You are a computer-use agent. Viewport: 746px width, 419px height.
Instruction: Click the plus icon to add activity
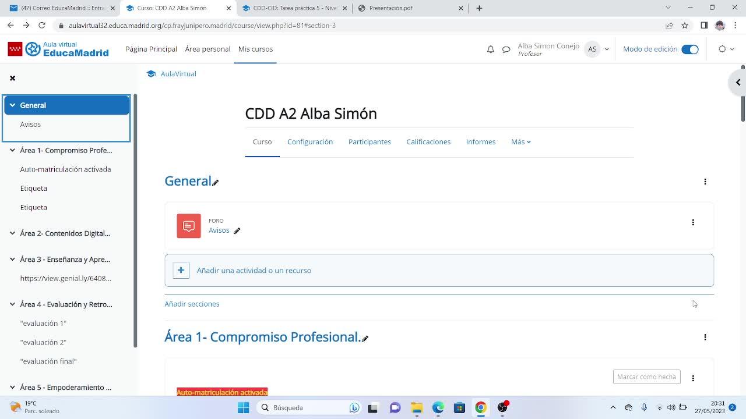pos(181,270)
